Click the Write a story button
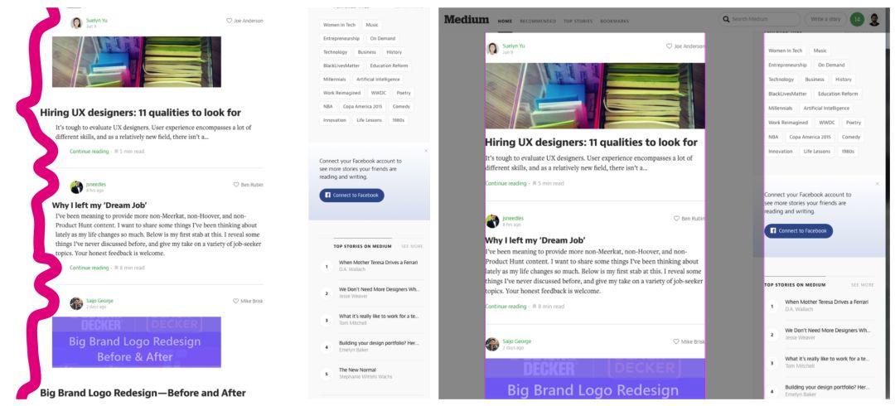The width and height of the screenshot is (895, 406). tap(825, 19)
